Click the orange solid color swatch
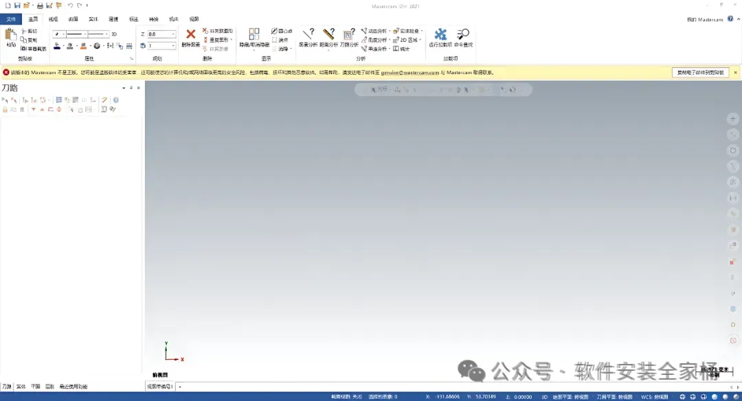The height and width of the screenshot is (401, 742). pyautogui.click(x=83, y=46)
